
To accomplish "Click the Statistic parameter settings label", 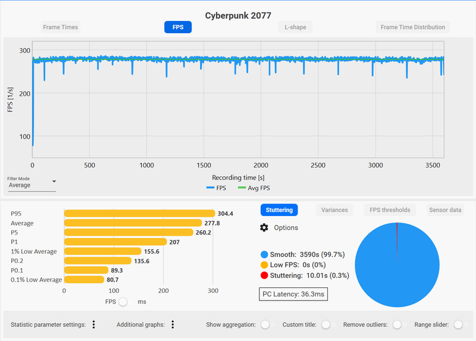I will pyautogui.click(x=48, y=324).
